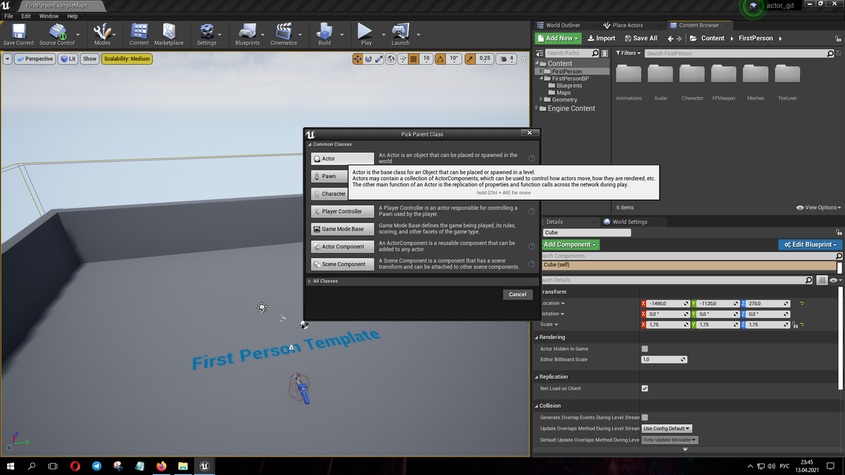The image size is (845, 475).
Task: Toggle Net Load on Client checkbox
Action: 644,388
